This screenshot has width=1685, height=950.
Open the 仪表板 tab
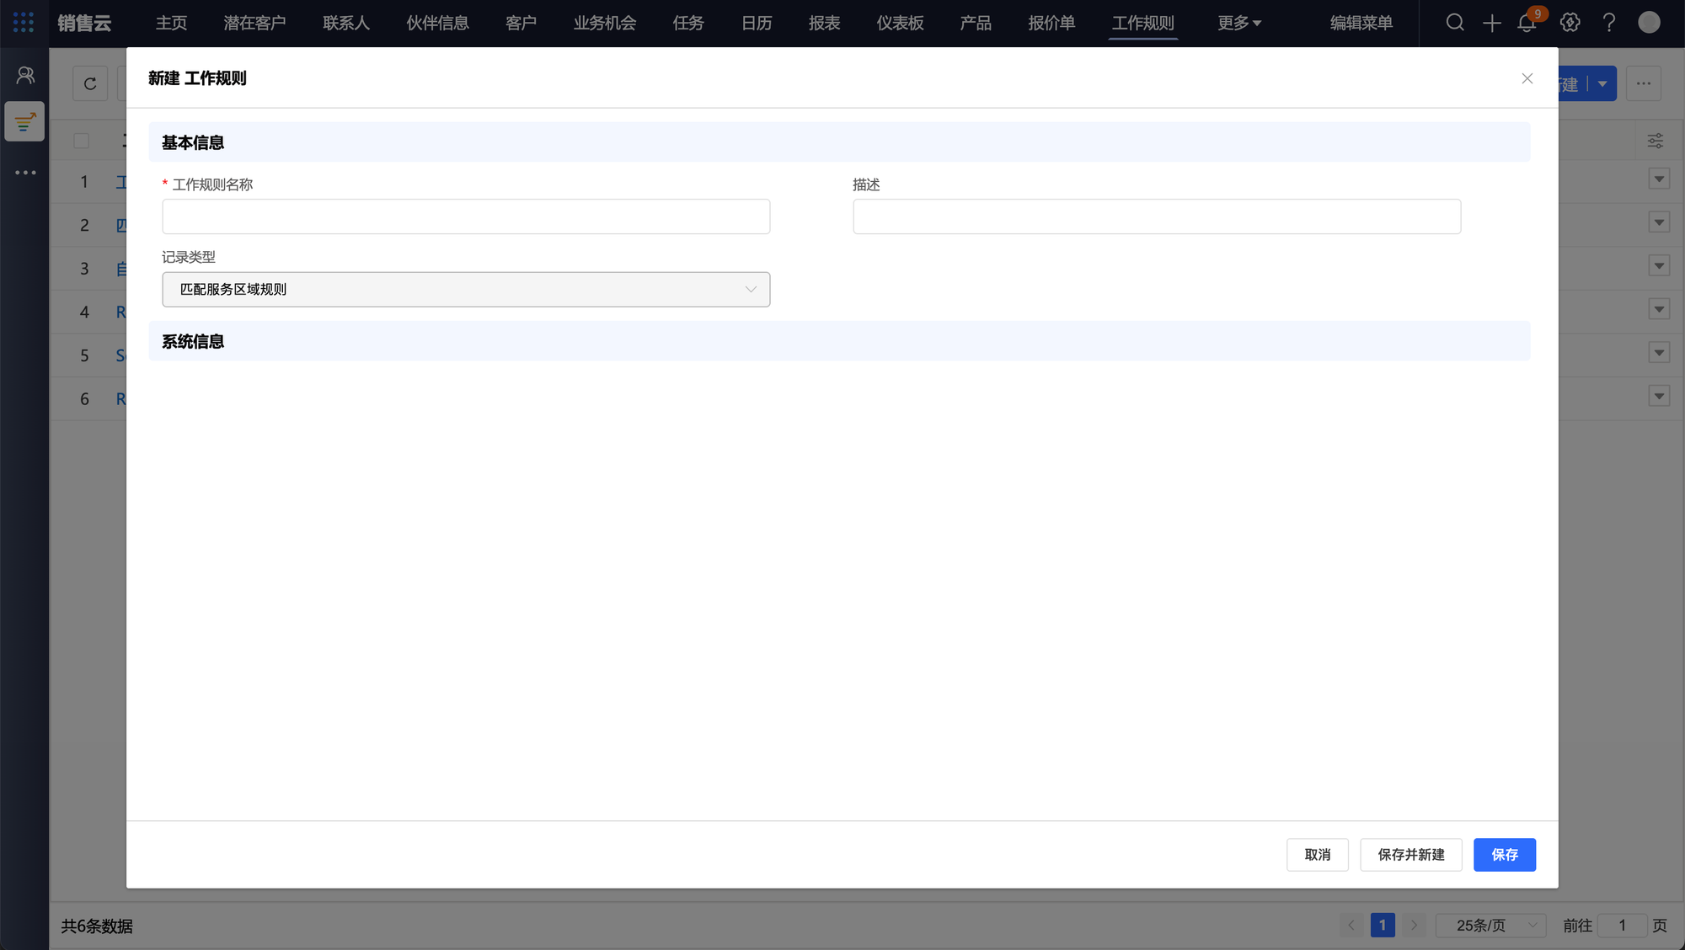[900, 23]
